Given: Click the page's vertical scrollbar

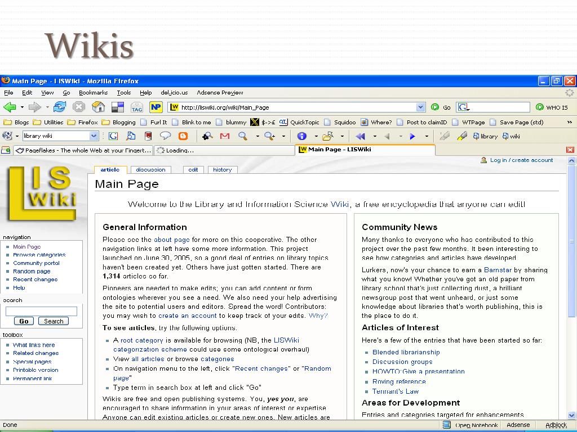Looking at the screenshot, I should (x=572, y=281).
